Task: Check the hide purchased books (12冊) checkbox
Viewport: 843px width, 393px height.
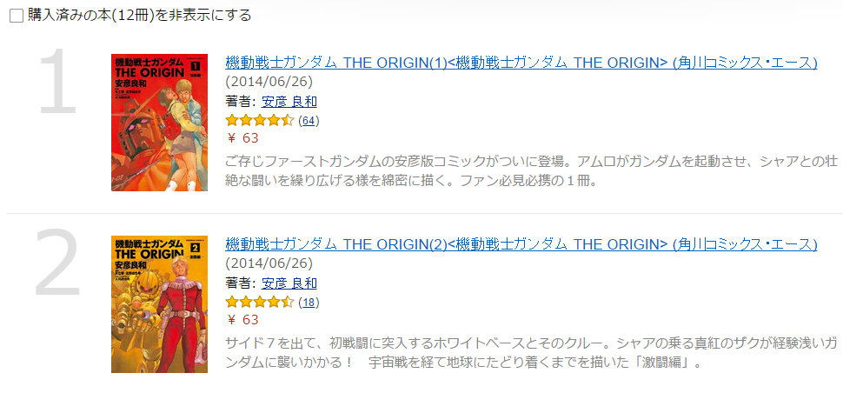Action: pyautogui.click(x=17, y=17)
